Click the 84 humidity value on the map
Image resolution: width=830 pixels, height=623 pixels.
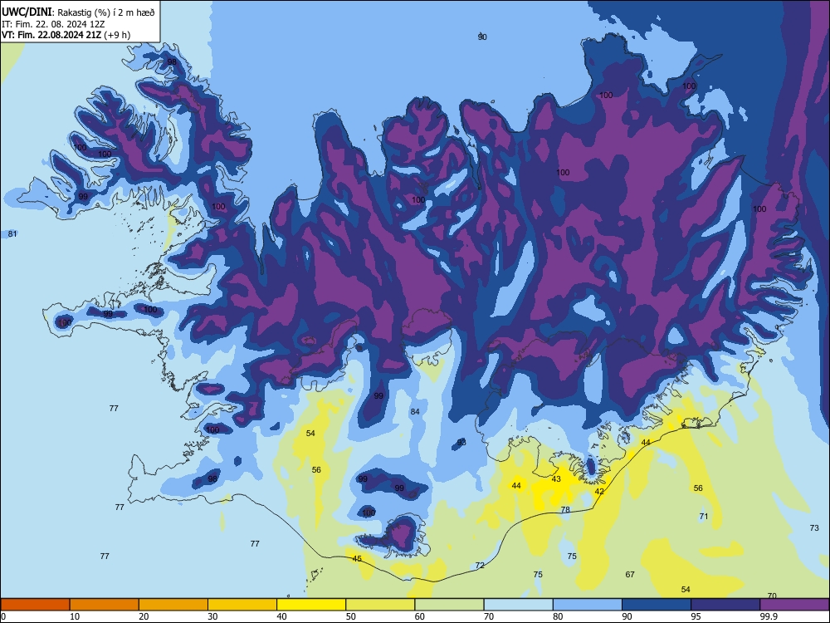tap(415, 412)
